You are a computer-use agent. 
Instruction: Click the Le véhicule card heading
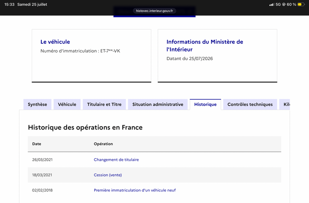point(55,42)
